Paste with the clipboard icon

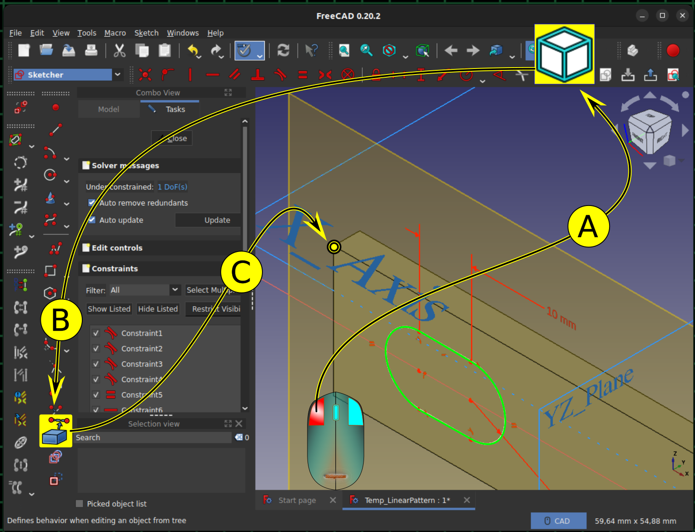click(165, 50)
